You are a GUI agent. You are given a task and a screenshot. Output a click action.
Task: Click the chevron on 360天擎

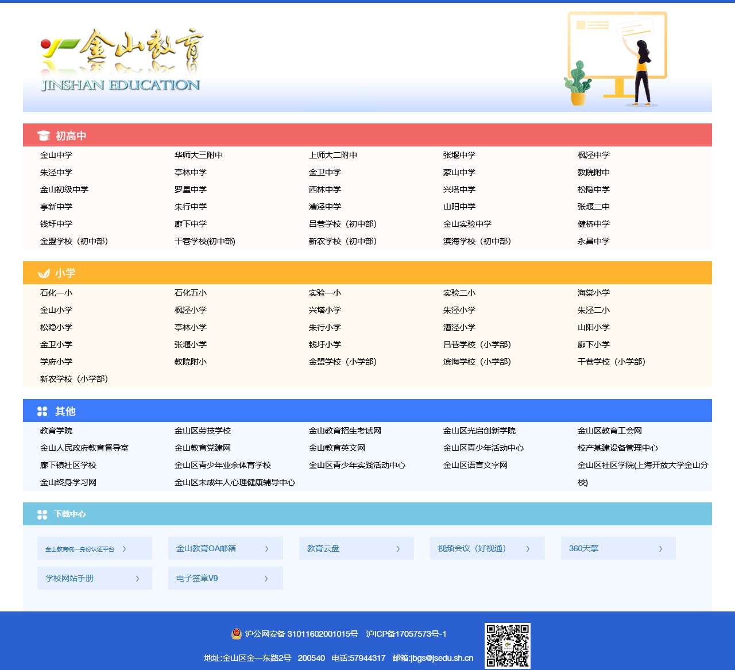pos(660,549)
